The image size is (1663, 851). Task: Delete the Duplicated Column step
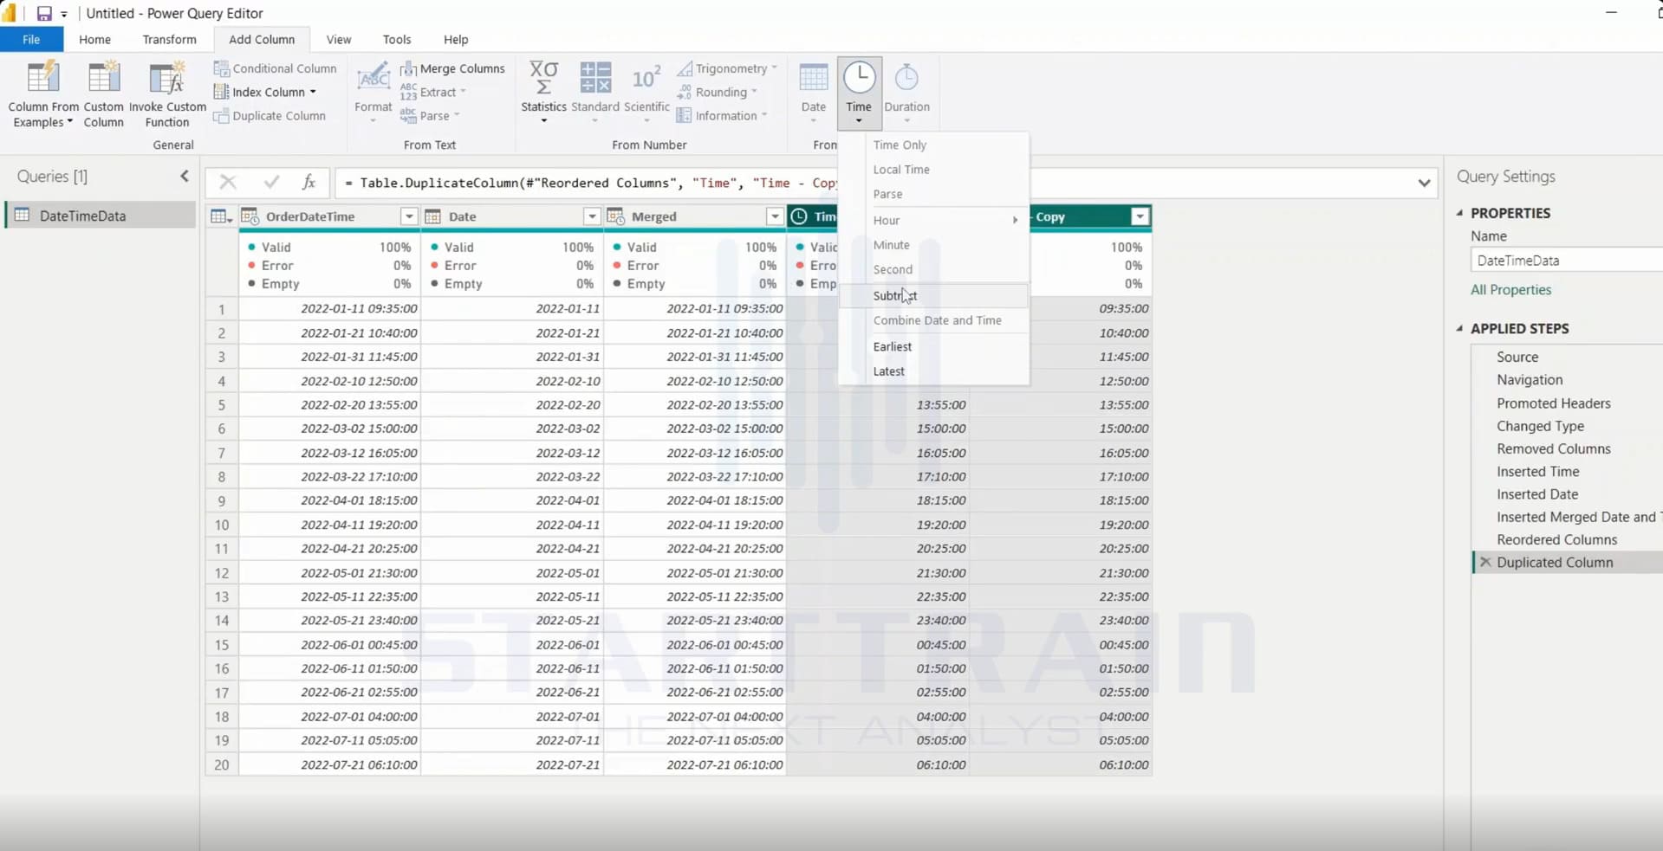pos(1485,562)
